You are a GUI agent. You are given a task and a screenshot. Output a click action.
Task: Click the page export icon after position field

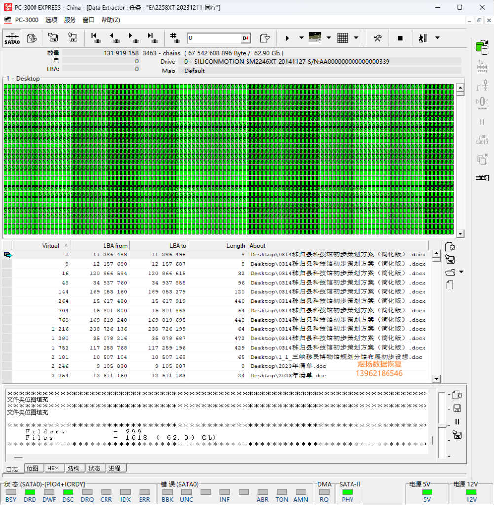[x=265, y=38]
